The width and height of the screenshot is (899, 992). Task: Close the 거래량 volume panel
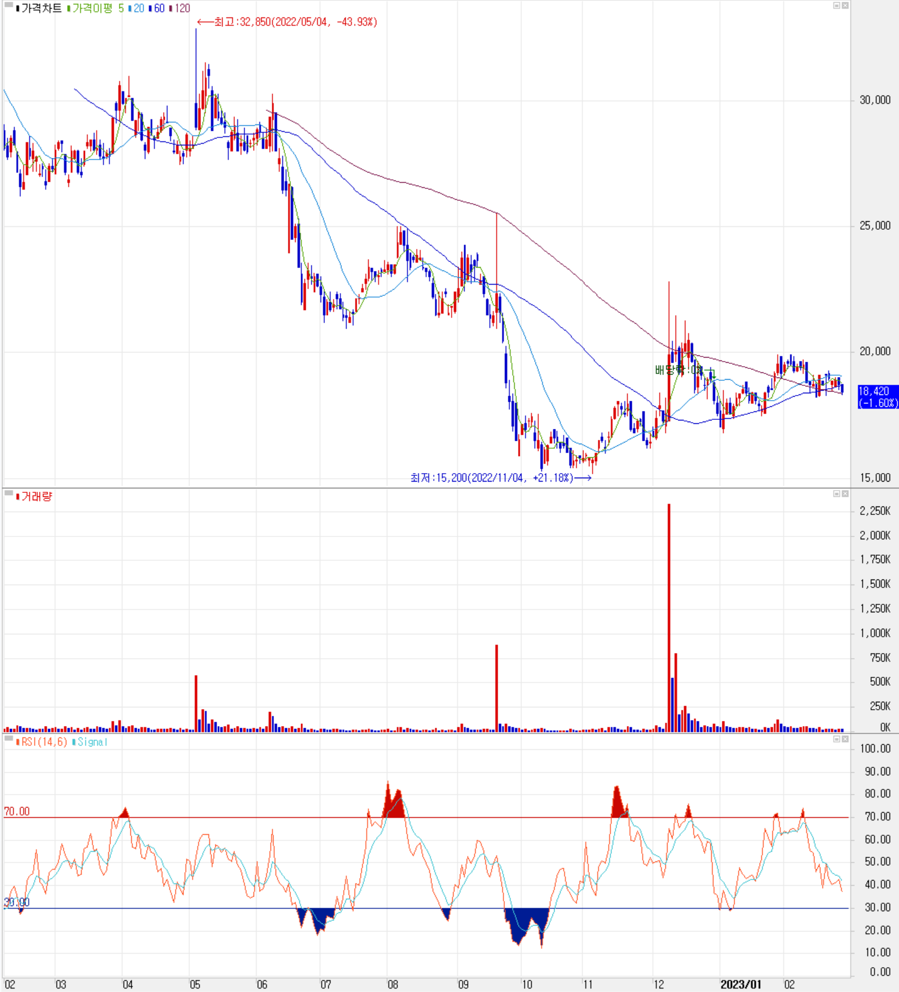(845, 494)
